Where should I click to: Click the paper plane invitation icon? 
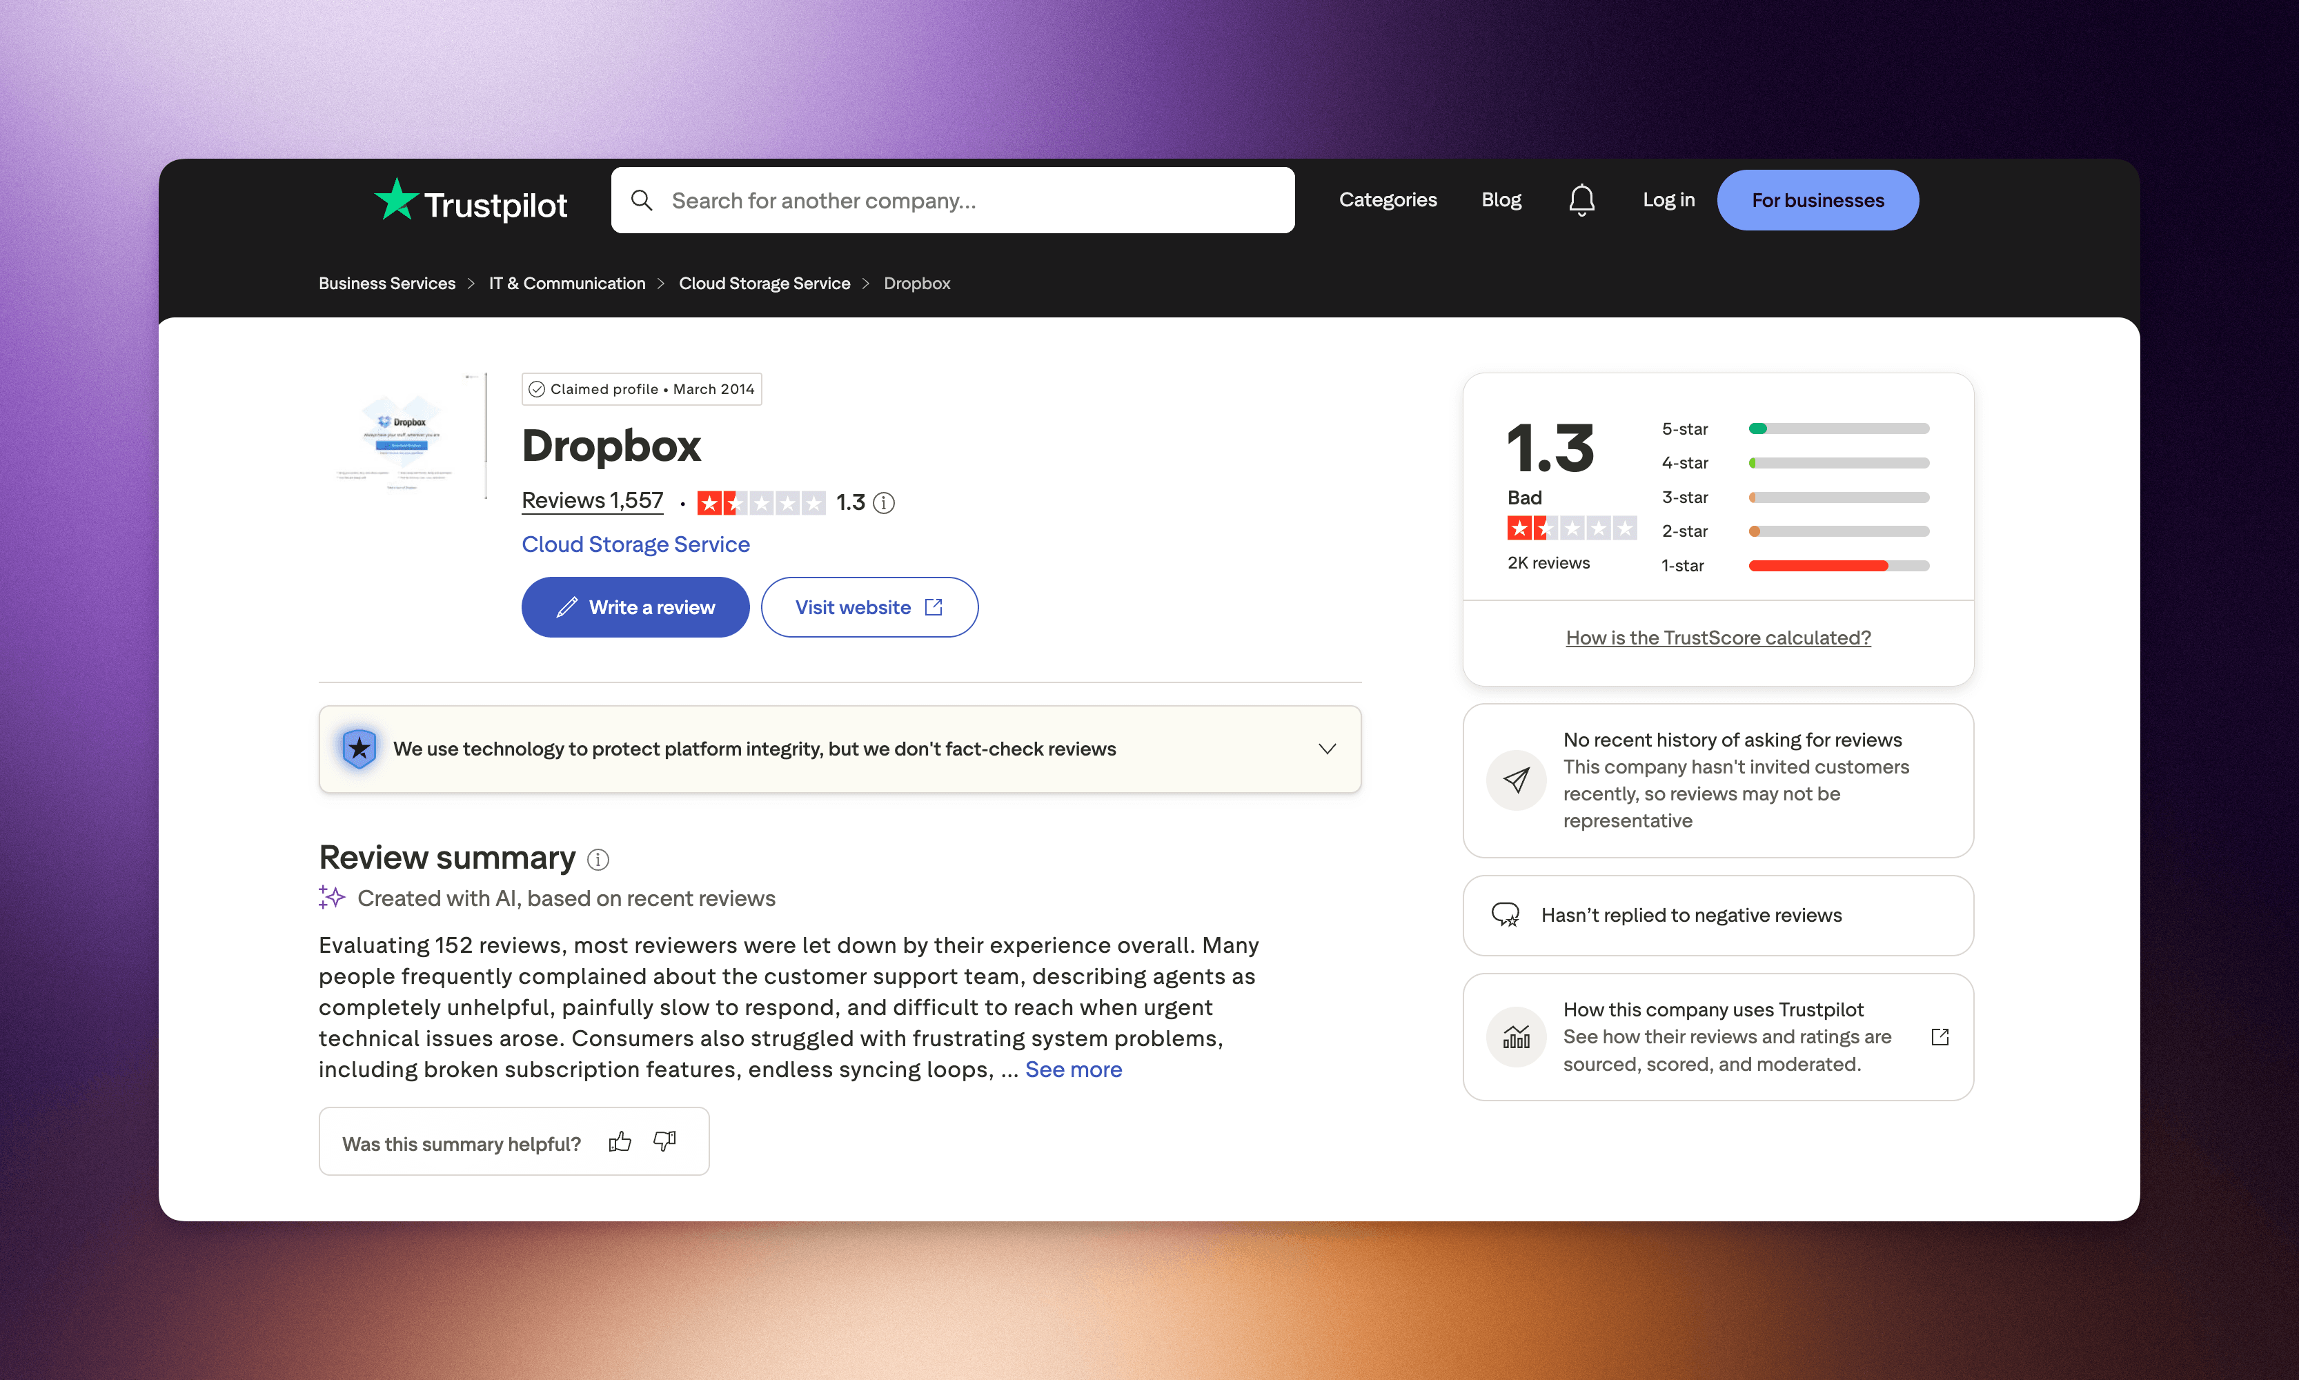1517,780
